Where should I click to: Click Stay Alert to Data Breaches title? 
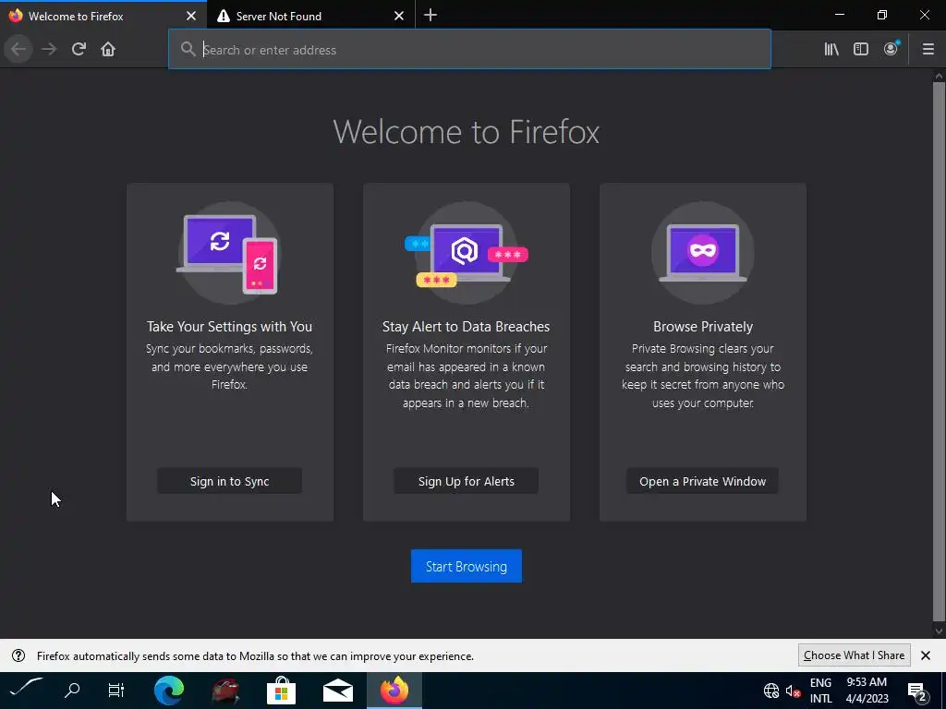(x=466, y=326)
